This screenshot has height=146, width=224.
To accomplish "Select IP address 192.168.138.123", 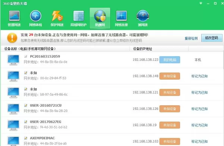I will click(146, 60).
